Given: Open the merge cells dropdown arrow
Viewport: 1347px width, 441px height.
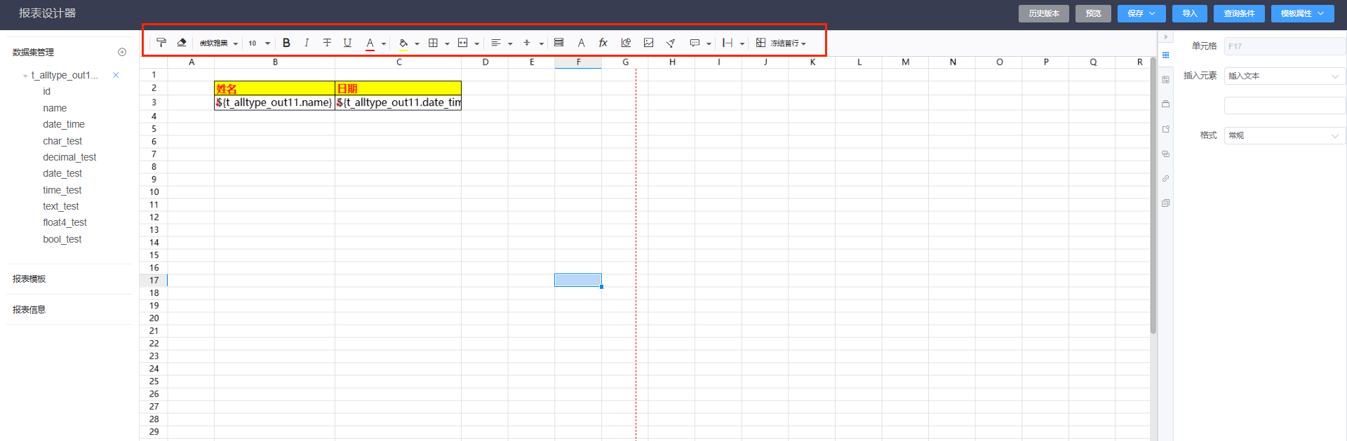Looking at the screenshot, I should tap(477, 43).
